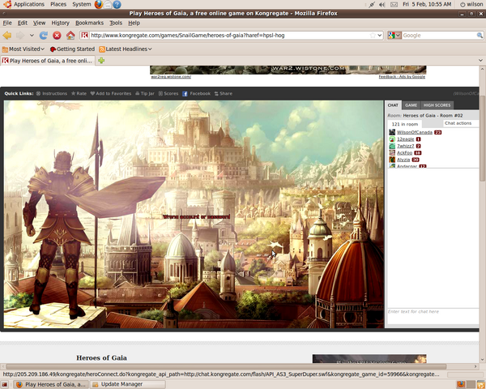The height and width of the screenshot is (389, 486).
Task: Open AckFoo user profile link
Action: tap(404, 153)
